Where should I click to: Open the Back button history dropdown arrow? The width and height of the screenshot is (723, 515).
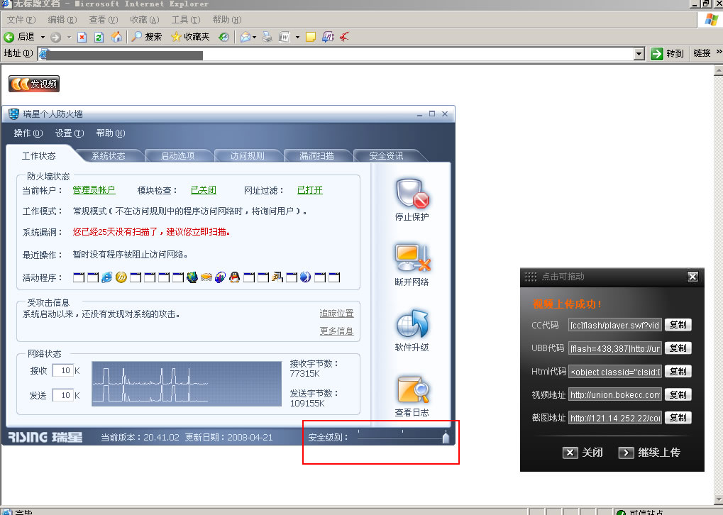[x=43, y=37]
